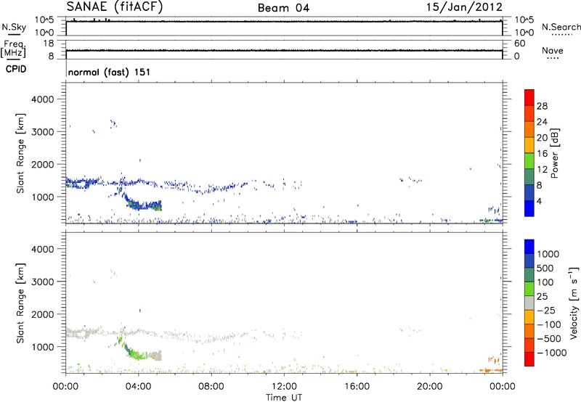Click the 15/Jan/2012 date text

tap(464, 7)
